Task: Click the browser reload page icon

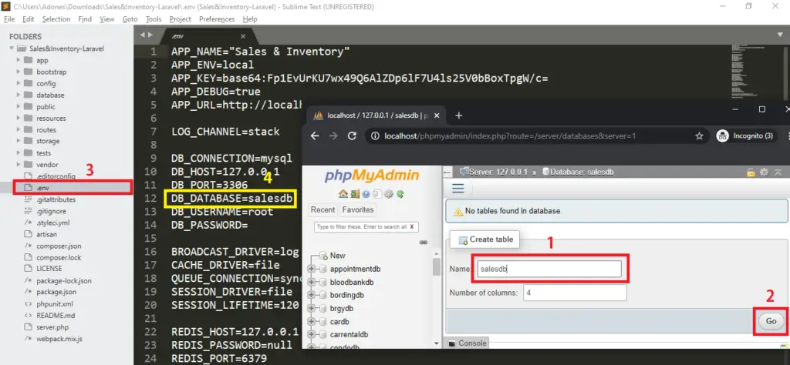Action: pyautogui.click(x=352, y=136)
